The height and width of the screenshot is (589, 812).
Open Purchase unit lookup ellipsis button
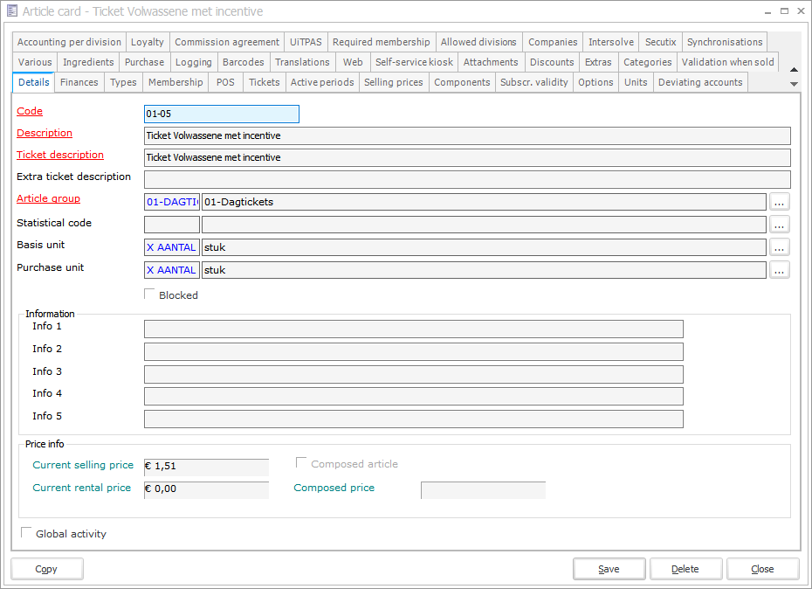(780, 270)
